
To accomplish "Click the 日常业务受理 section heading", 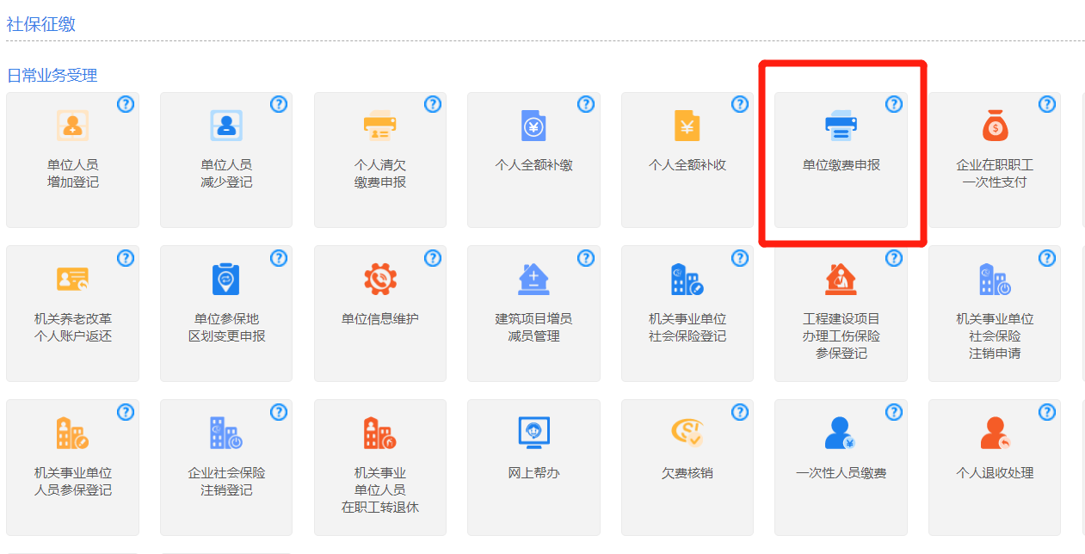I will [x=52, y=76].
